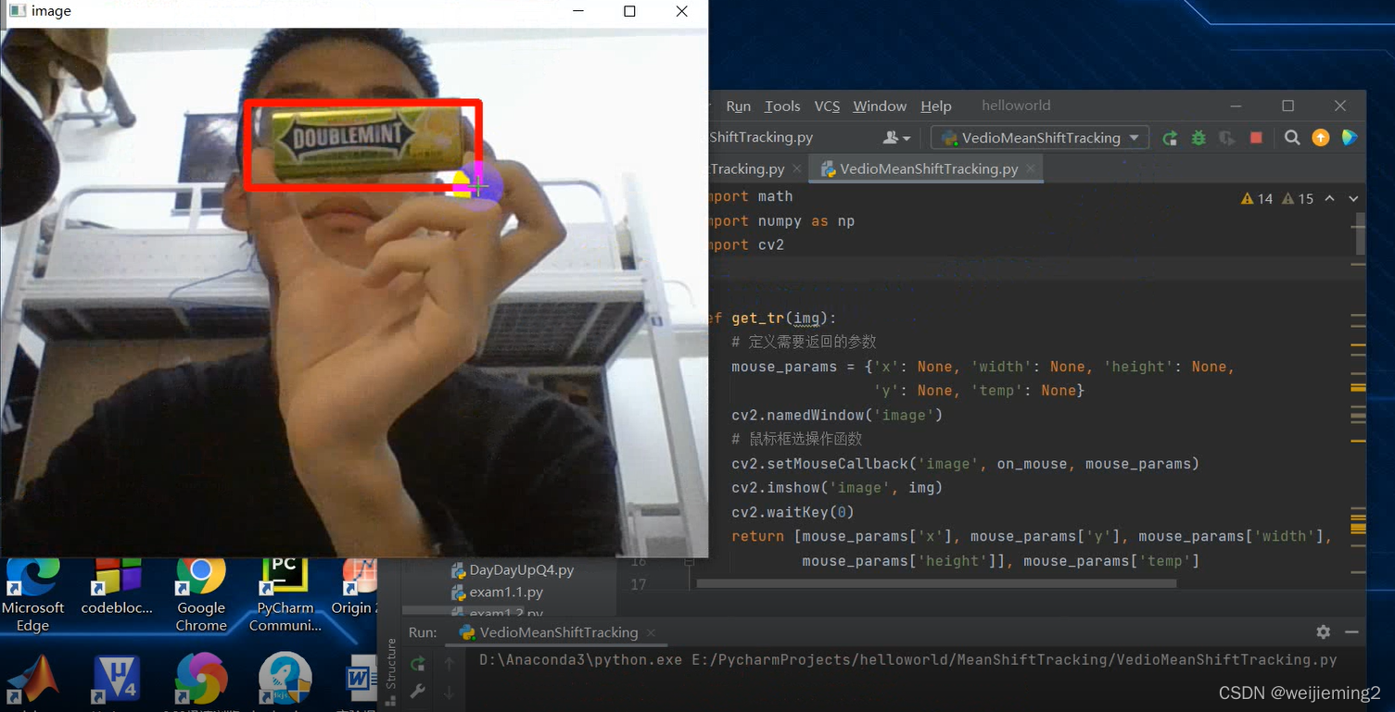The height and width of the screenshot is (712, 1395).
Task: Start debugging with the green bug icon
Action: tap(1198, 138)
